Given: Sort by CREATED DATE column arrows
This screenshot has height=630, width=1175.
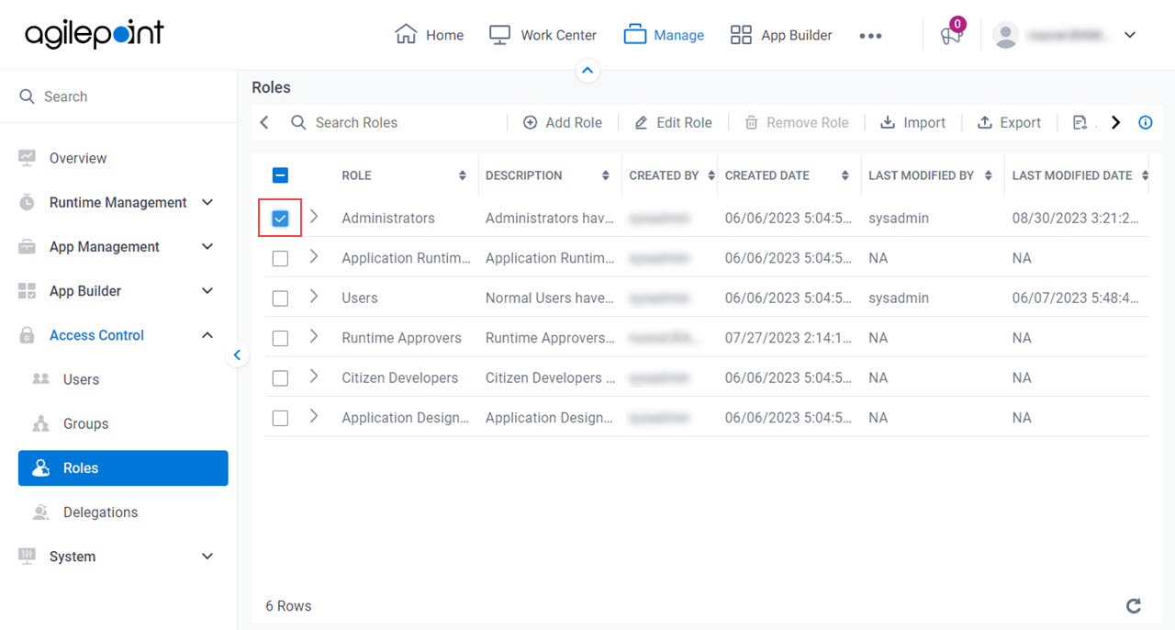Looking at the screenshot, I should (x=845, y=175).
